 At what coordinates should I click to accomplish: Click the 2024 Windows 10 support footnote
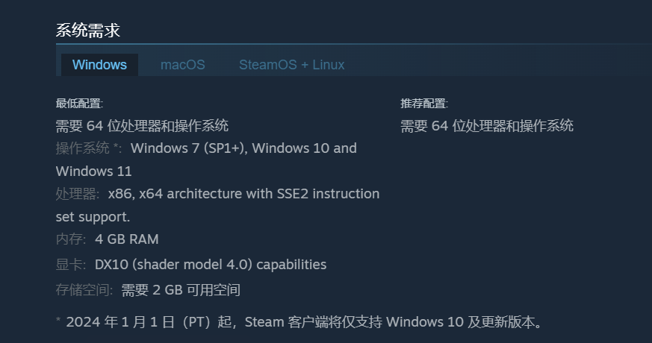pyautogui.click(x=299, y=322)
